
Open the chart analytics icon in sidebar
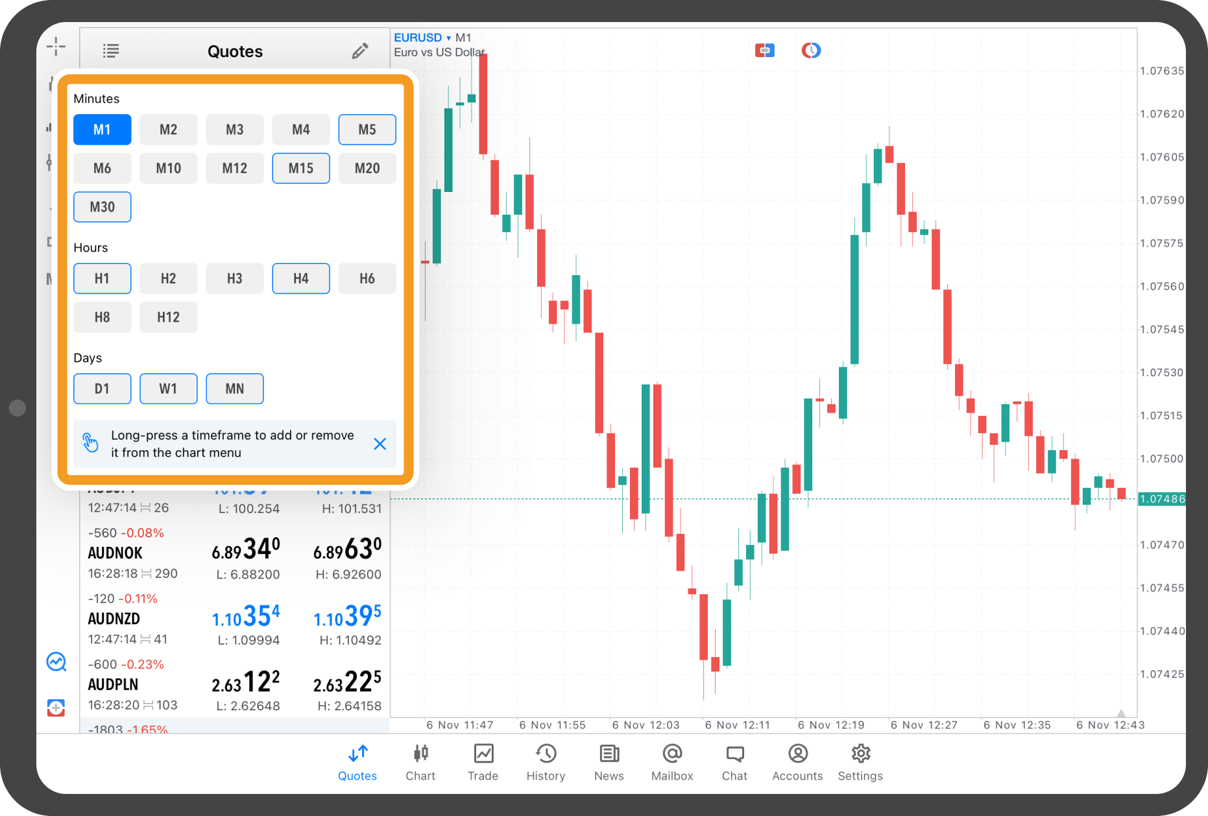tap(56, 662)
